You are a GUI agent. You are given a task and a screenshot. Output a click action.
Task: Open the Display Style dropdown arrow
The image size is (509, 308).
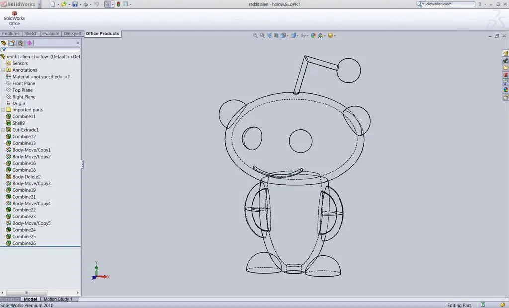pos(297,35)
